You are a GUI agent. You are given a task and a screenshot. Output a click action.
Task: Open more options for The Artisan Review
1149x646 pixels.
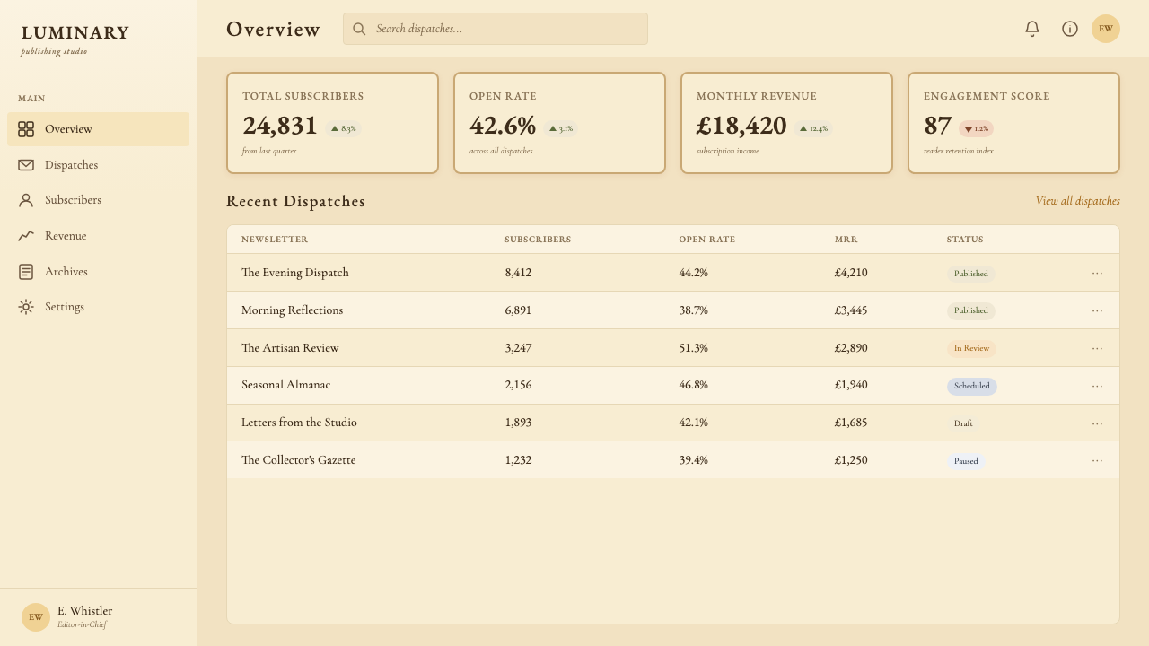(1097, 348)
